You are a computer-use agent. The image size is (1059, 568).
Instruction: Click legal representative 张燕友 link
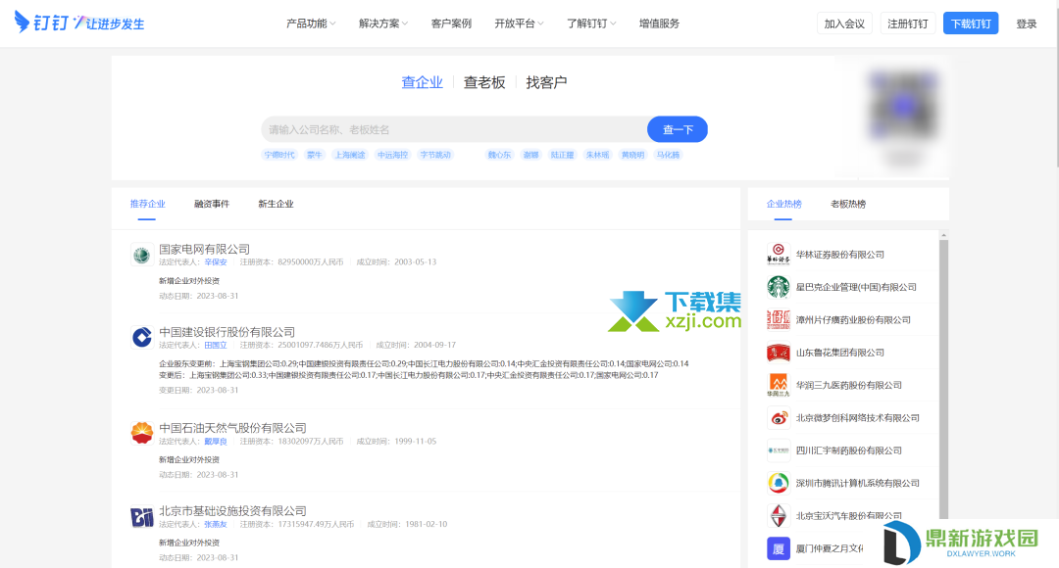[x=216, y=524]
